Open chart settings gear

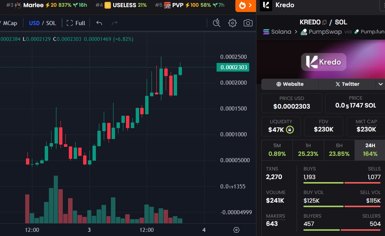point(232,23)
